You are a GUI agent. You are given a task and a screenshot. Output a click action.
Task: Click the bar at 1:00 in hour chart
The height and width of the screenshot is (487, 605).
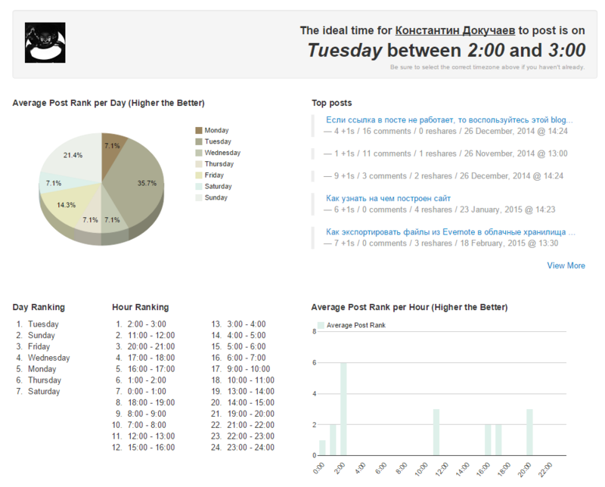pos(333,440)
